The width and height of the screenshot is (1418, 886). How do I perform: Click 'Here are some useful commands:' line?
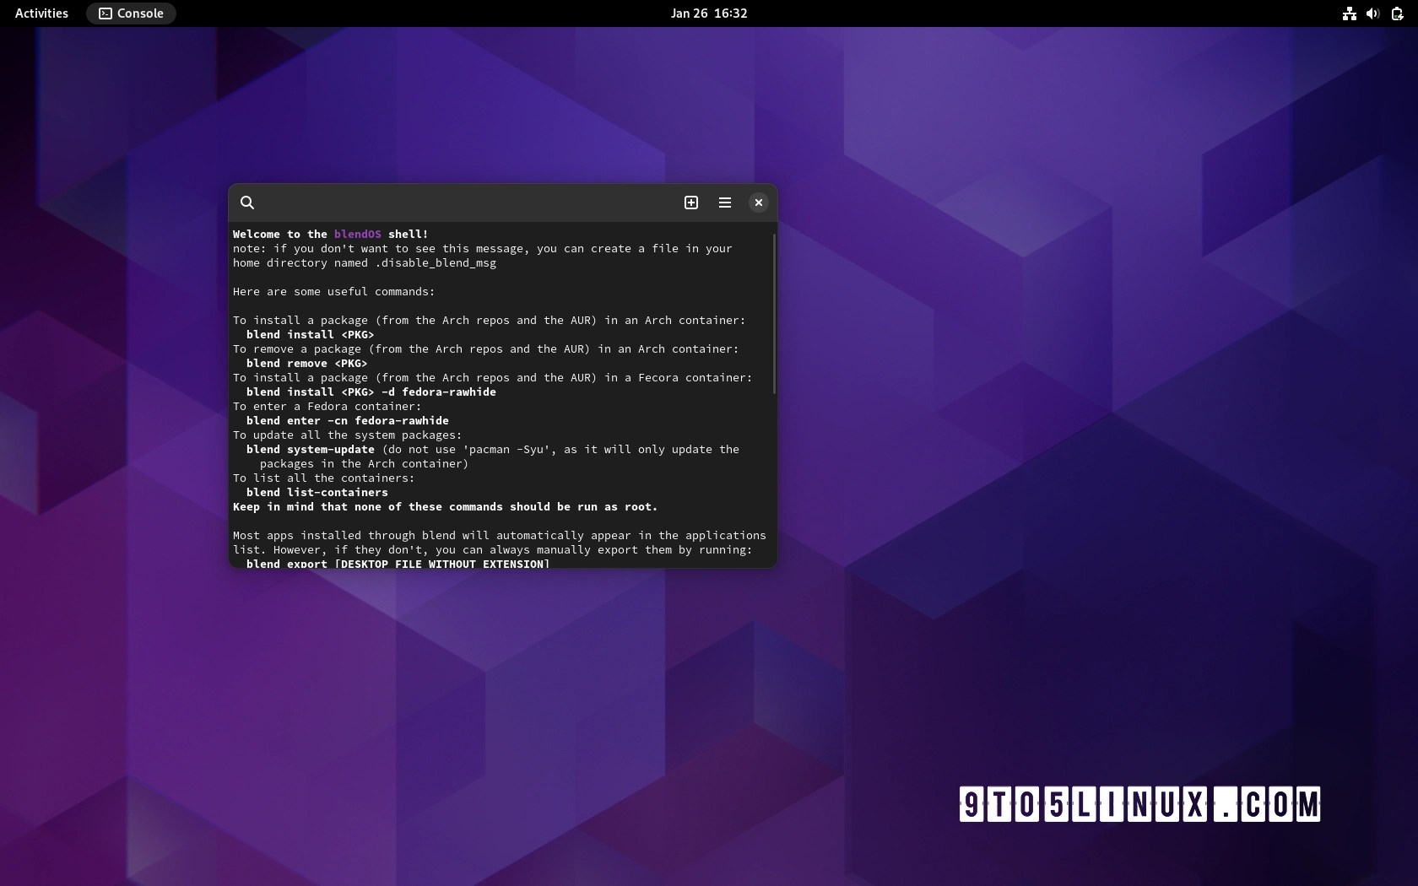(334, 292)
